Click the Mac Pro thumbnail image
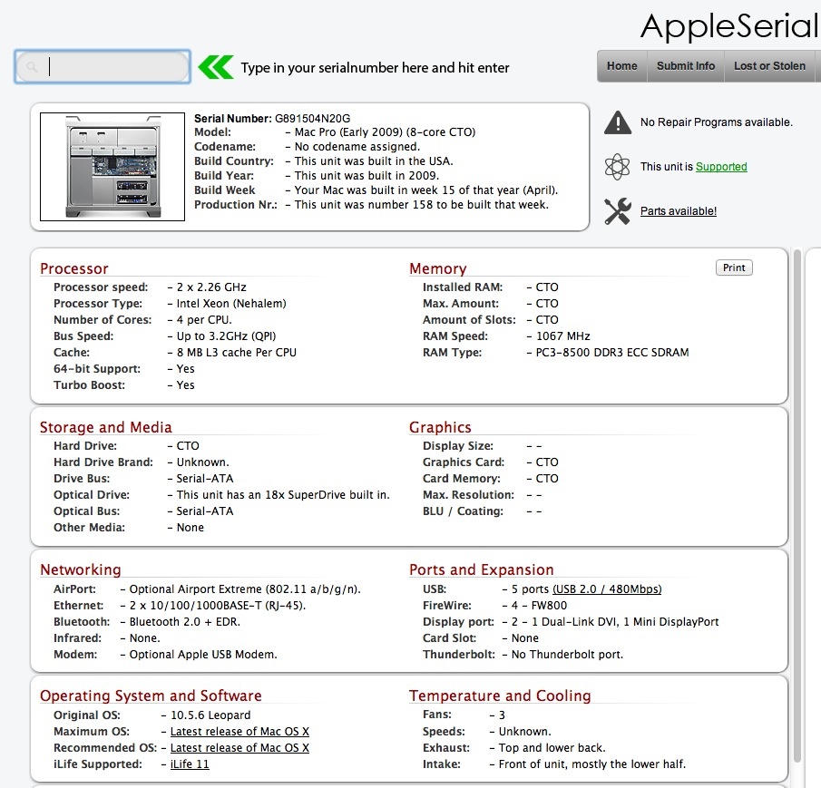Screen dimensions: 821x788 112,166
